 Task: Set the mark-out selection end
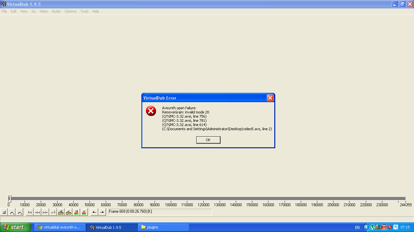pos(102,212)
